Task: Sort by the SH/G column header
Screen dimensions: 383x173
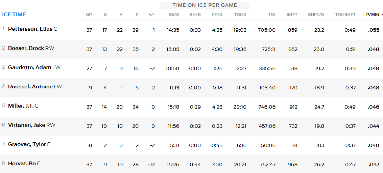Action: 195,15
